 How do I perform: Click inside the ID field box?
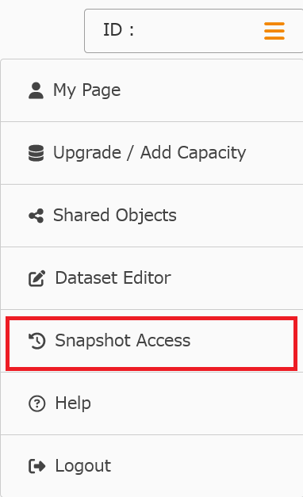(x=194, y=31)
